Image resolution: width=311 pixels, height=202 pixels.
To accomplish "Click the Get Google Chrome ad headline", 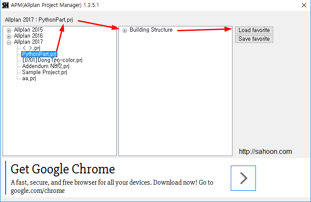I will (62, 169).
